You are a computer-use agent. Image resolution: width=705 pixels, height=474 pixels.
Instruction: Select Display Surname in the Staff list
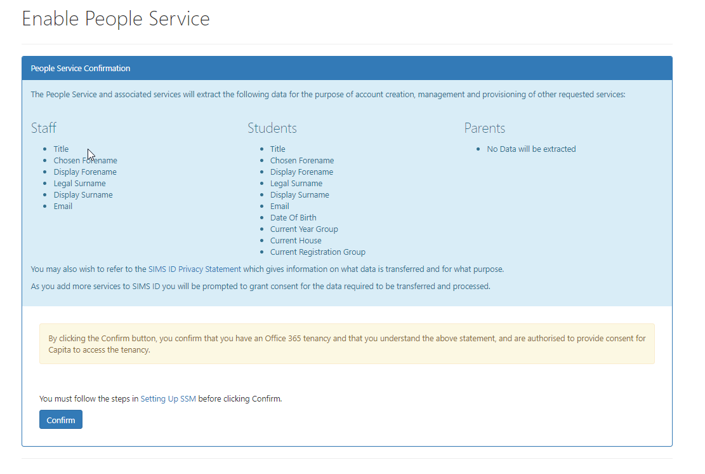(x=83, y=195)
